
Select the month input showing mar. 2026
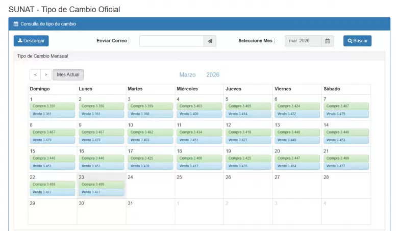(x=303, y=41)
